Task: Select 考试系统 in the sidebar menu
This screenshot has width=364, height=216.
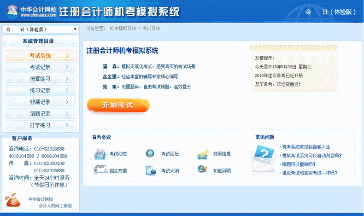Action: point(40,56)
